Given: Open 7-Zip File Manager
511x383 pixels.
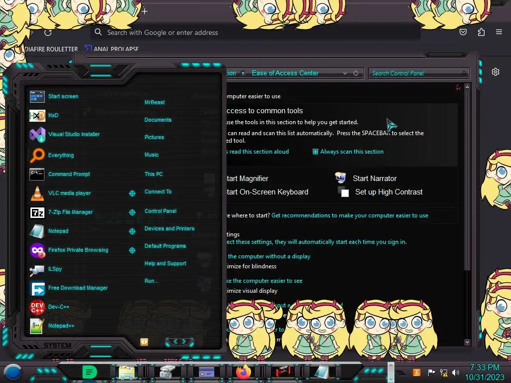Looking at the screenshot, I should 61,212.
